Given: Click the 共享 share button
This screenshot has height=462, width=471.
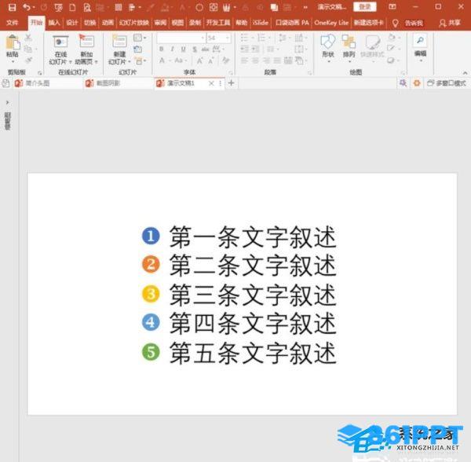Looking at the screenshot, I should pos(450,23).
